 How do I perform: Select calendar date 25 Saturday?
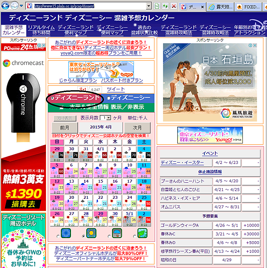[144, 203]
